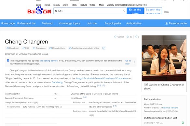
Task: Clear the search box with the X icon
Action: point(124,11)
